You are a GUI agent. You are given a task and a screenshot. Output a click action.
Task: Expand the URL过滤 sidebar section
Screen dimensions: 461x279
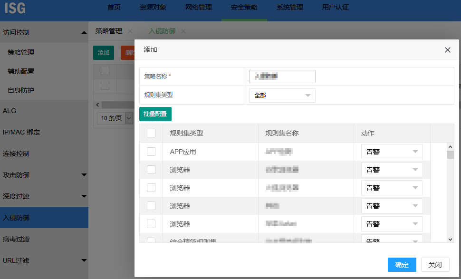tap(44, 260)
